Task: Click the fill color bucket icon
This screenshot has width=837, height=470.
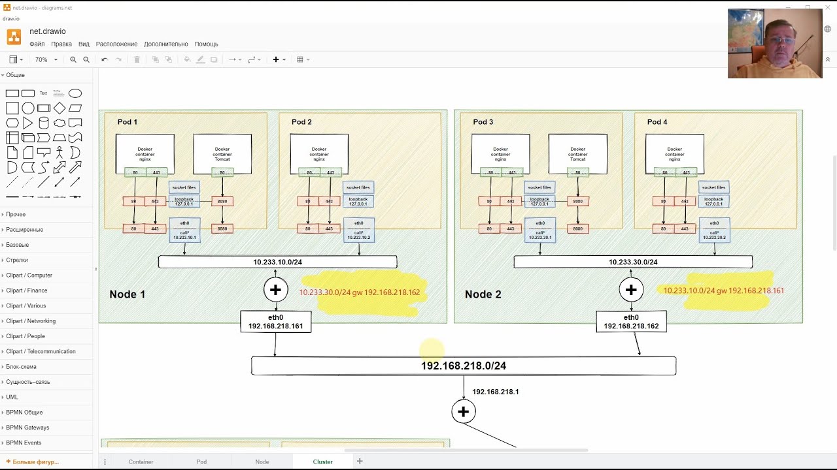Action: point(187,59)
